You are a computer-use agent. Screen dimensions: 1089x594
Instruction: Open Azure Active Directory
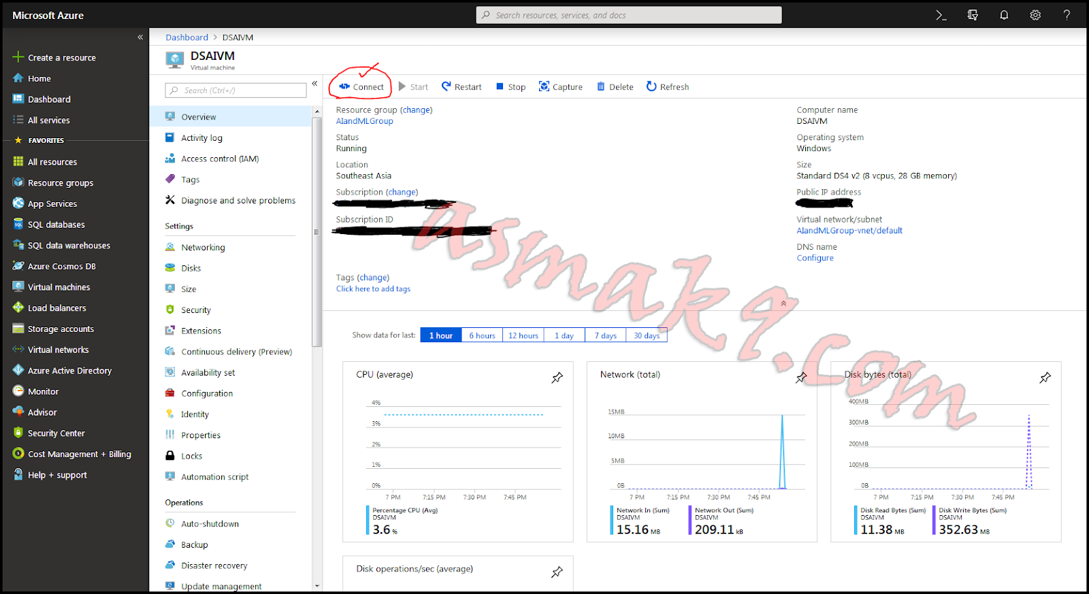click(62, 371)
